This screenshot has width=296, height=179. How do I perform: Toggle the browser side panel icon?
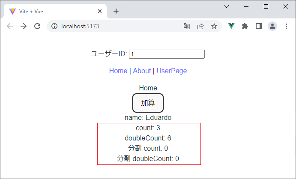point(259,26)
